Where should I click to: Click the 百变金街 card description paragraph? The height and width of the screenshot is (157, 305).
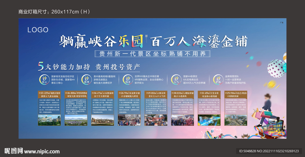coord(209,106)
